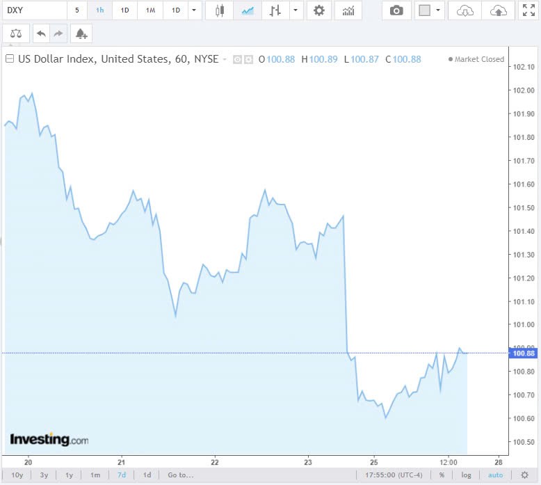The height and width of the screenshot is (485, 541).
Task: Undo the last chart action
Action: [x=42, y=33]
